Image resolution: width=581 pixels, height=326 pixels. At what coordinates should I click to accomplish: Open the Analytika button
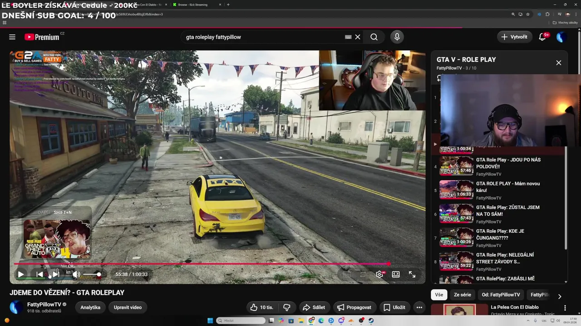point(90,307)
